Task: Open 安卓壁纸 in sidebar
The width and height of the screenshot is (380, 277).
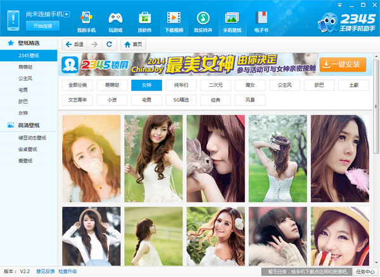Action: tap(28, 149)
